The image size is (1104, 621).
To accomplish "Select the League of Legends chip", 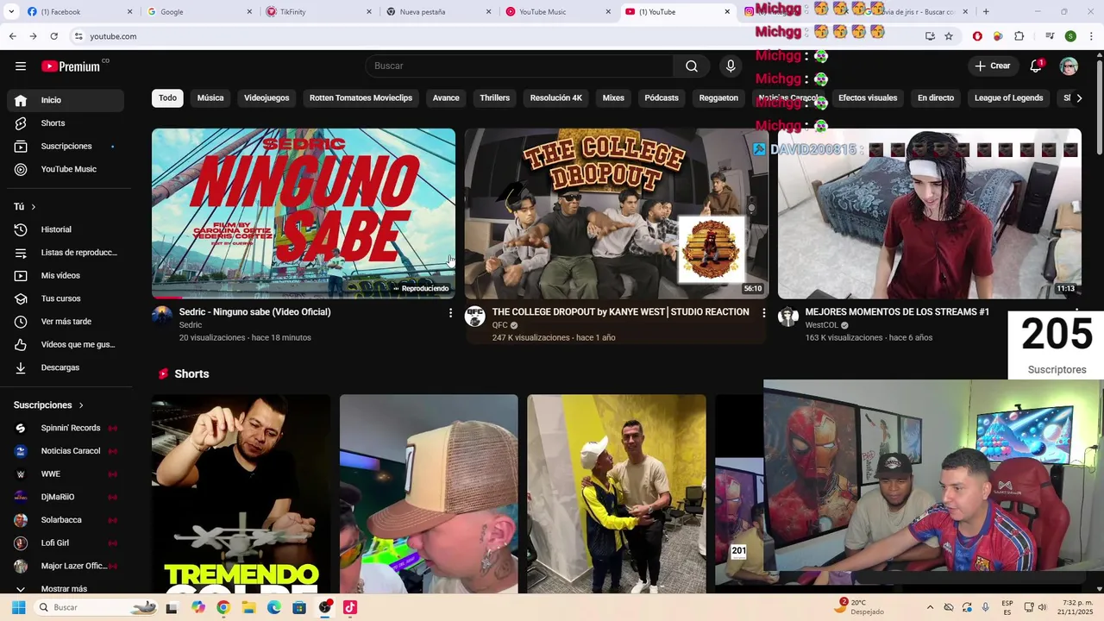I will (1009, 98).
